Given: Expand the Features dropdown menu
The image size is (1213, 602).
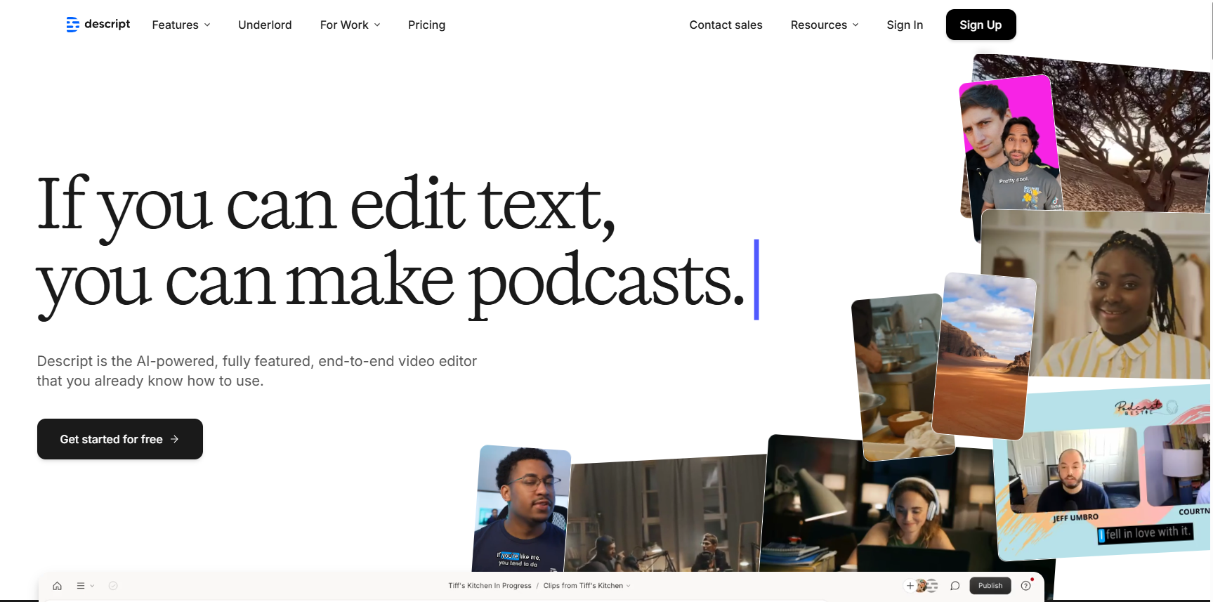Looking at the screenshot, I should [x=181, y=25].
